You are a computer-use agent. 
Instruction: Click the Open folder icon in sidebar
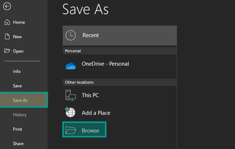point(7,51)
